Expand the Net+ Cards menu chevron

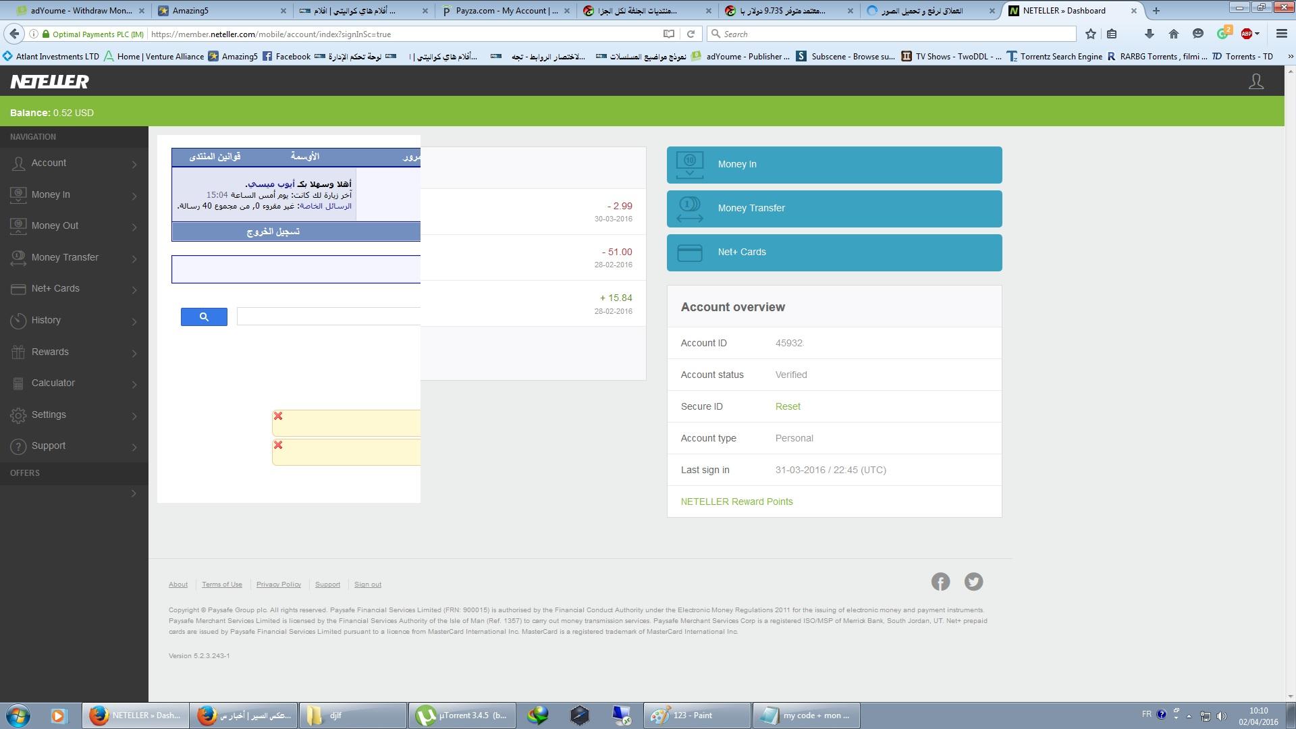pyautogui.click(x=134, y=290)
